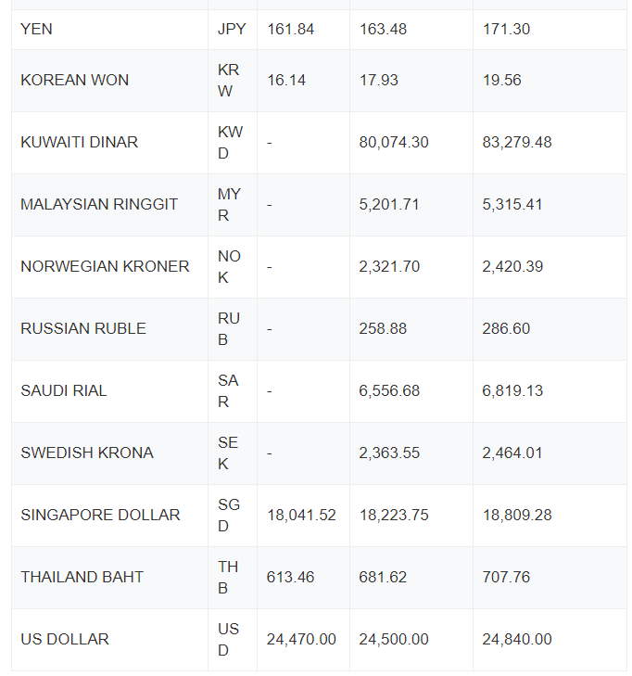
Task: Click the KWD sell rate 83,279.48
Action: [517, 142]
